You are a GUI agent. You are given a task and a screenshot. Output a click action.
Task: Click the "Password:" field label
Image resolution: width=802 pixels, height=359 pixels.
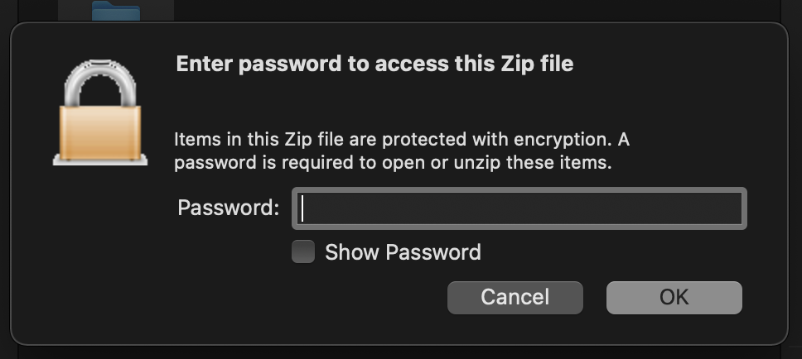coord(229,208)
